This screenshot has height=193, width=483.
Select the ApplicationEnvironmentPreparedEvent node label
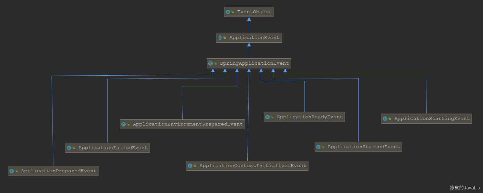pos(188,124)
